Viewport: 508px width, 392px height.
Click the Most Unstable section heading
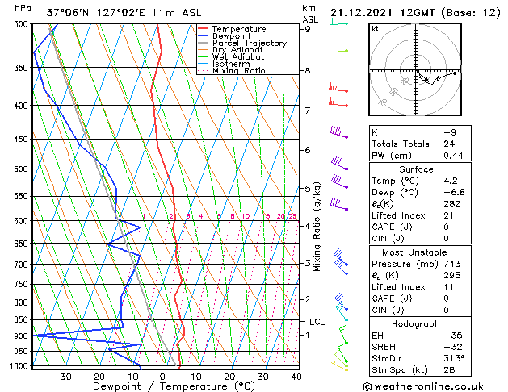414,252
